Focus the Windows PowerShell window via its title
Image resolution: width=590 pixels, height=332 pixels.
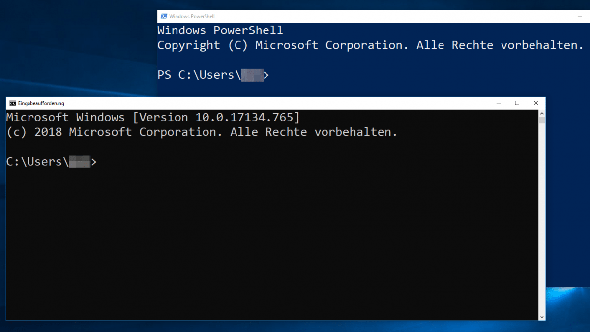click(x=193, y=16)
